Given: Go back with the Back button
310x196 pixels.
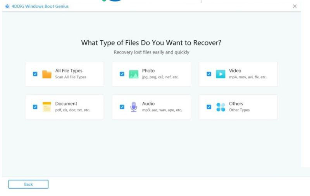Looking at the screenshot, I should 28,184.
